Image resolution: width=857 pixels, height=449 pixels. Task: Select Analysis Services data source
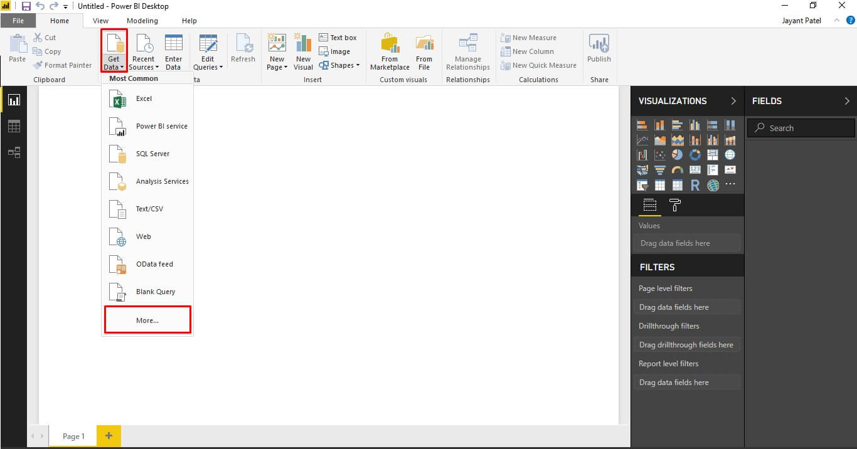click(147, 181)
